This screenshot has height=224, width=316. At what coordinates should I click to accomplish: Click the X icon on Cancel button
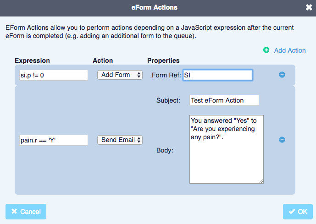coord(14,212)
